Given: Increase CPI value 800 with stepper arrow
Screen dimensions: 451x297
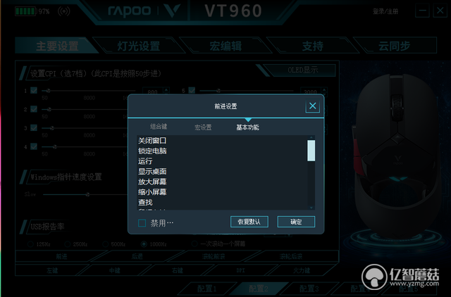Looking at the screenshot, I should pos(166,89).
